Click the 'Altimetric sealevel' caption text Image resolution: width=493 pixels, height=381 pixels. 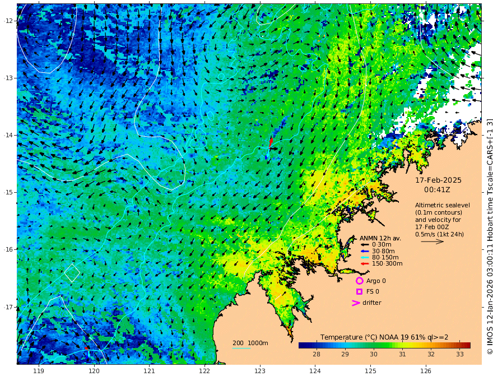point(443,205)
